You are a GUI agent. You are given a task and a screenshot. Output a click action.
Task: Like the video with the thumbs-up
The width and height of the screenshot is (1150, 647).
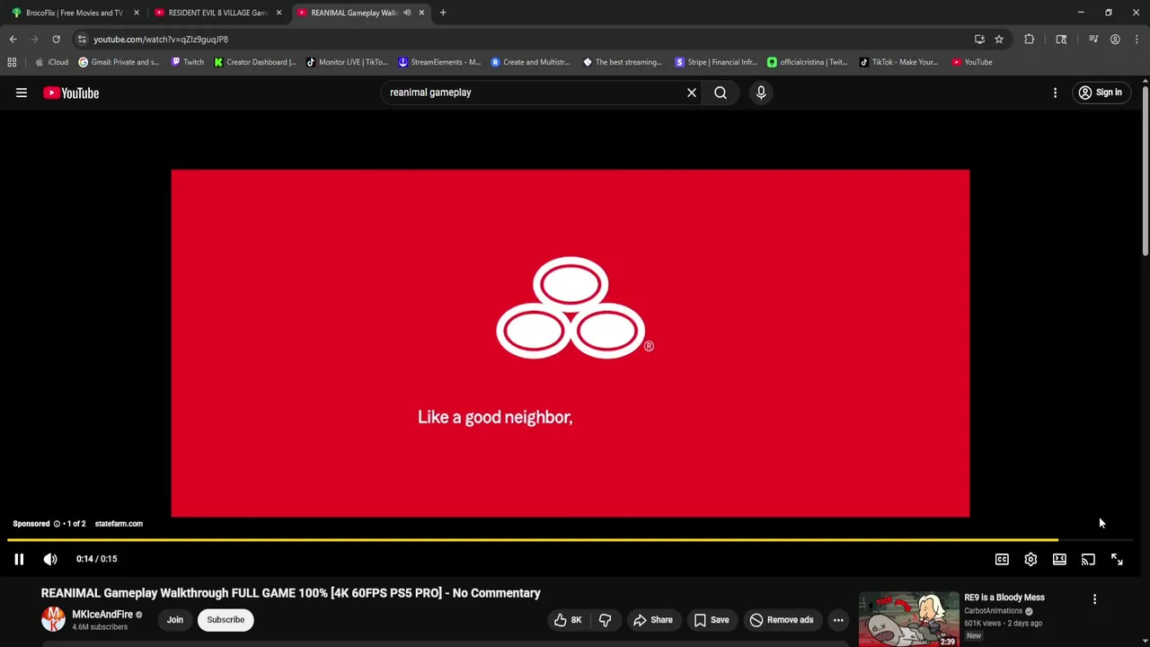[568, 620]
